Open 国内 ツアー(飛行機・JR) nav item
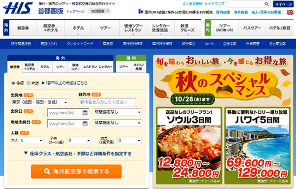 pyautogui.click(x=224, y=28)
